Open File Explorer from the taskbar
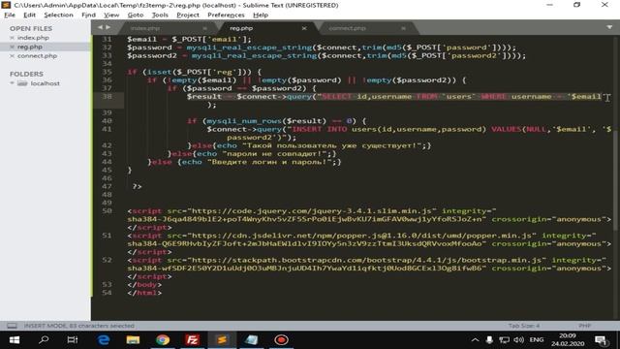The image size is (620, 349). pos(133,340)
